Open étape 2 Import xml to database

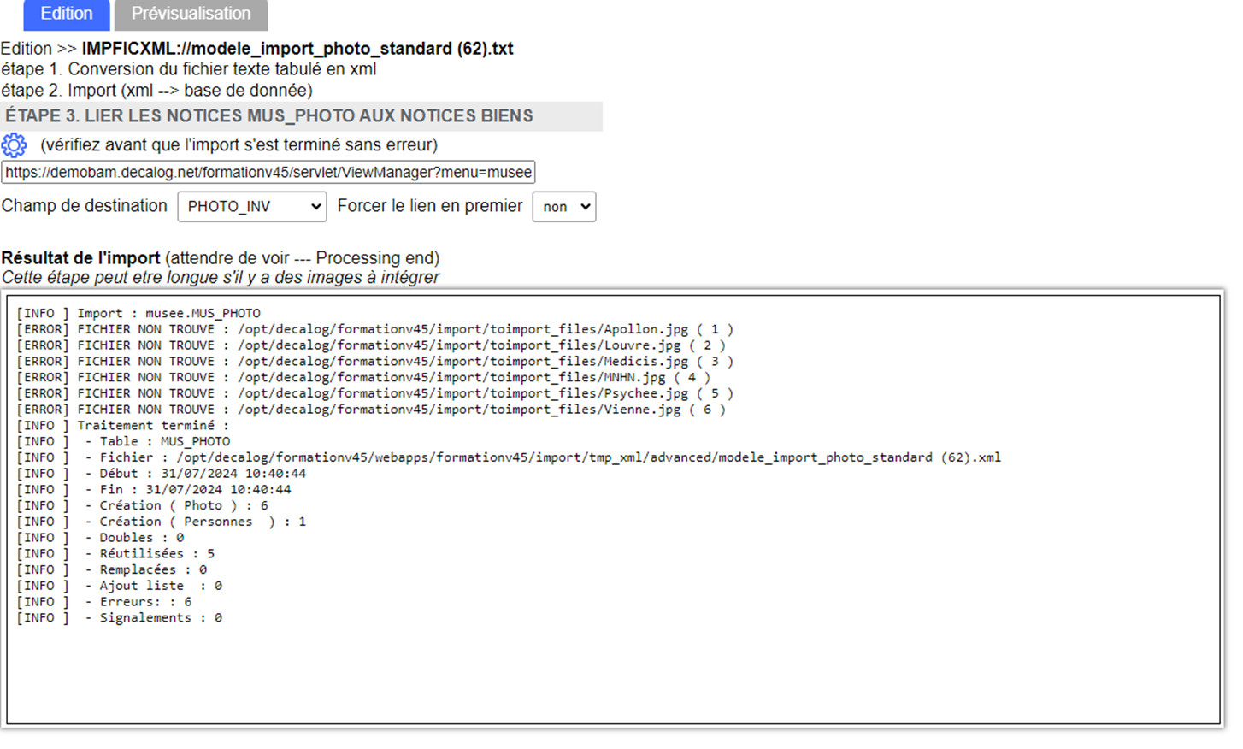(157, 91)
